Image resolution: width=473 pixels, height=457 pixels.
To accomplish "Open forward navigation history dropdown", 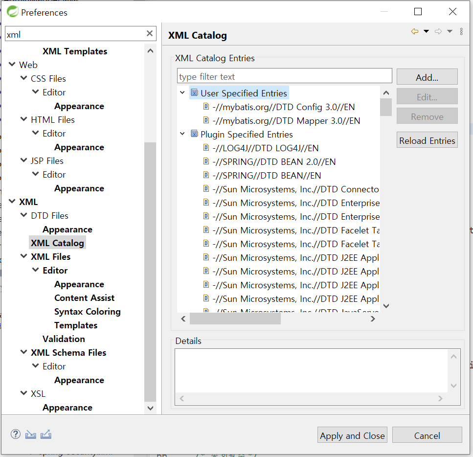I will 450,31.
